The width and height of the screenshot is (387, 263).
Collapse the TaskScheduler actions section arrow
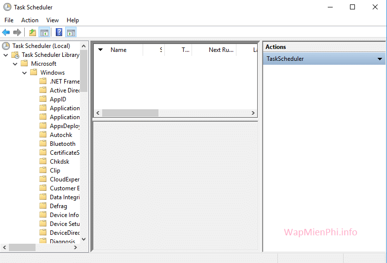(x=380, y=59)
